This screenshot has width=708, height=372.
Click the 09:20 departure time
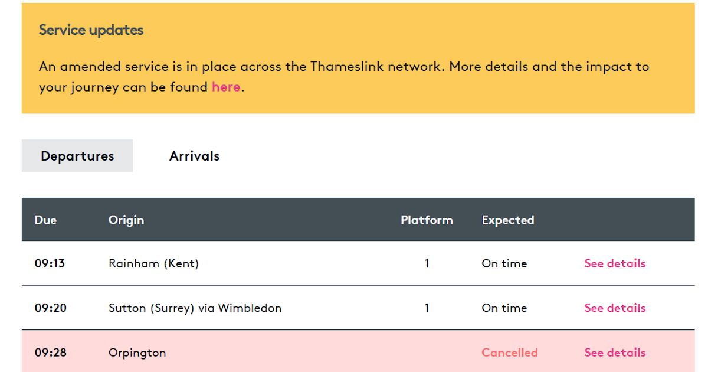click(x=49, y=308)
